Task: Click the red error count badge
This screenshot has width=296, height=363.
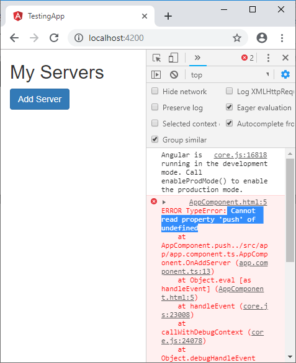Action: (247, 58)
